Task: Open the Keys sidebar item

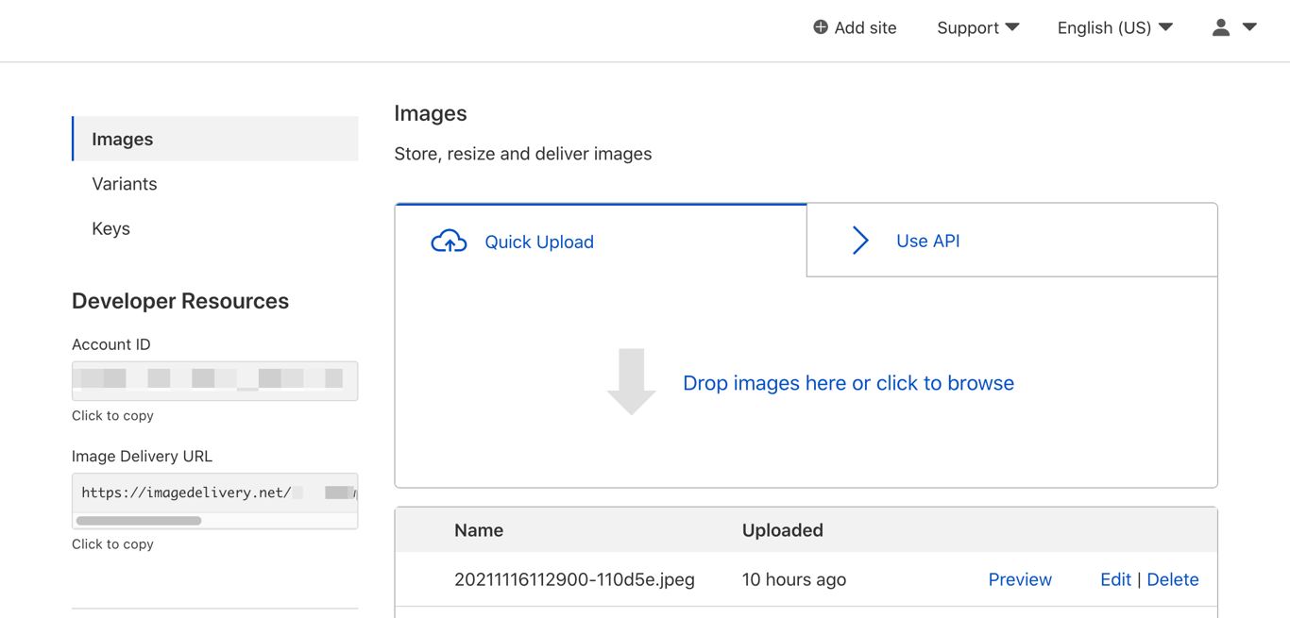Action: pos(111,228)
